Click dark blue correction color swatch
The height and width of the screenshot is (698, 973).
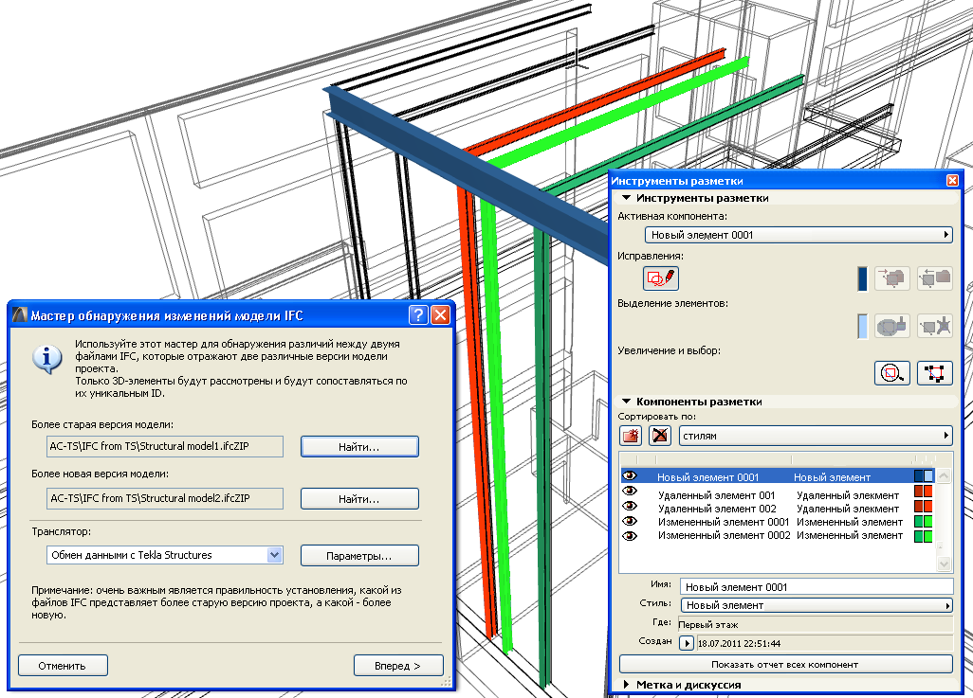point(862,278)
